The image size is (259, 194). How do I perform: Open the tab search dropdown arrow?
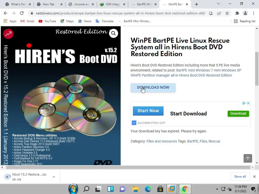click(218, 4)
